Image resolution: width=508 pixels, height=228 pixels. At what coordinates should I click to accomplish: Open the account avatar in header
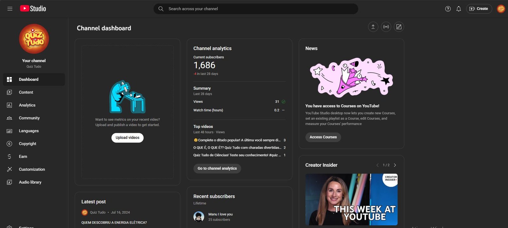coord(501,9)
